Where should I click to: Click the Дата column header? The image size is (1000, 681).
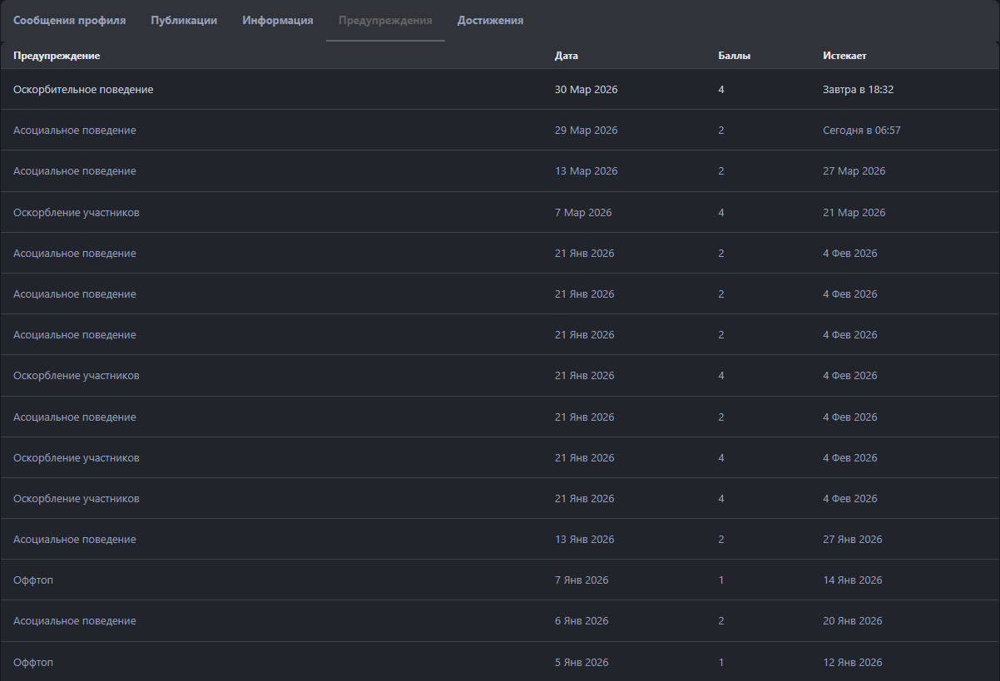click(x=566, y=56)
